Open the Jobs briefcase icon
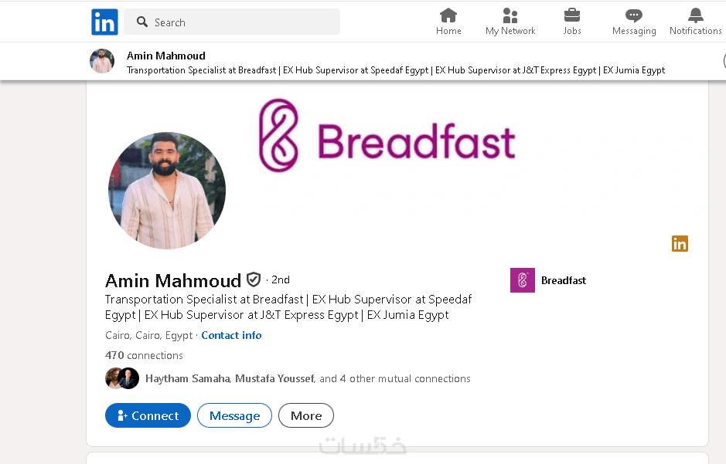This screenshot has height=464, width=726. [x=572, y=15]
